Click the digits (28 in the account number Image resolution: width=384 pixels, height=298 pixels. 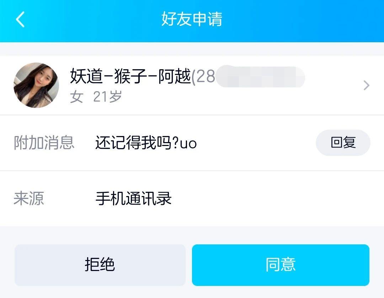pos(203,76)
